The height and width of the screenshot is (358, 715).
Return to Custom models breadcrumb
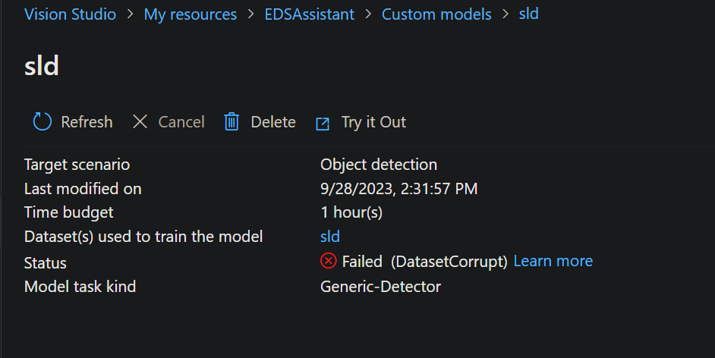(436, 14)
